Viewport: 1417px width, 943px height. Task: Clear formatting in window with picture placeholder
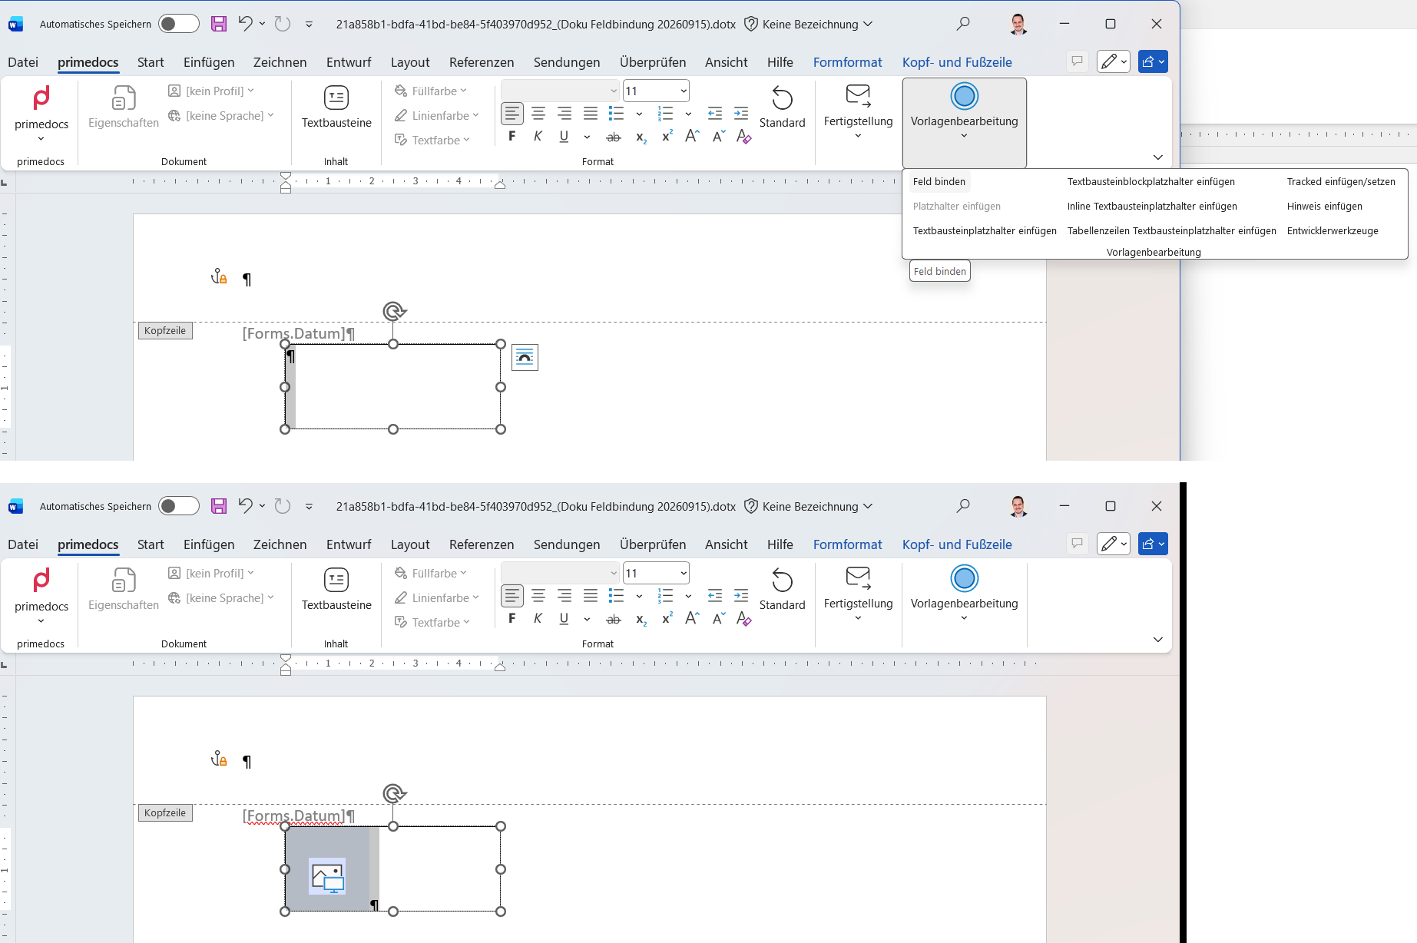[743, 619]
